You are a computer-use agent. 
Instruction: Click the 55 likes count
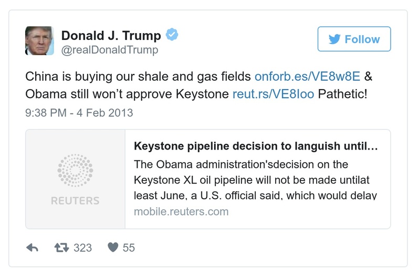(129, 248)
